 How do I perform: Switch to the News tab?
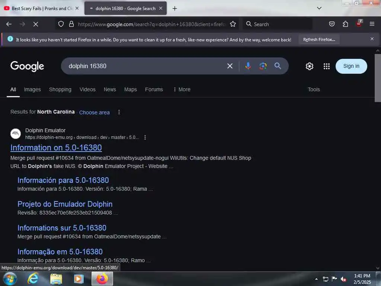pyautogui.click(x=110, y=89)
